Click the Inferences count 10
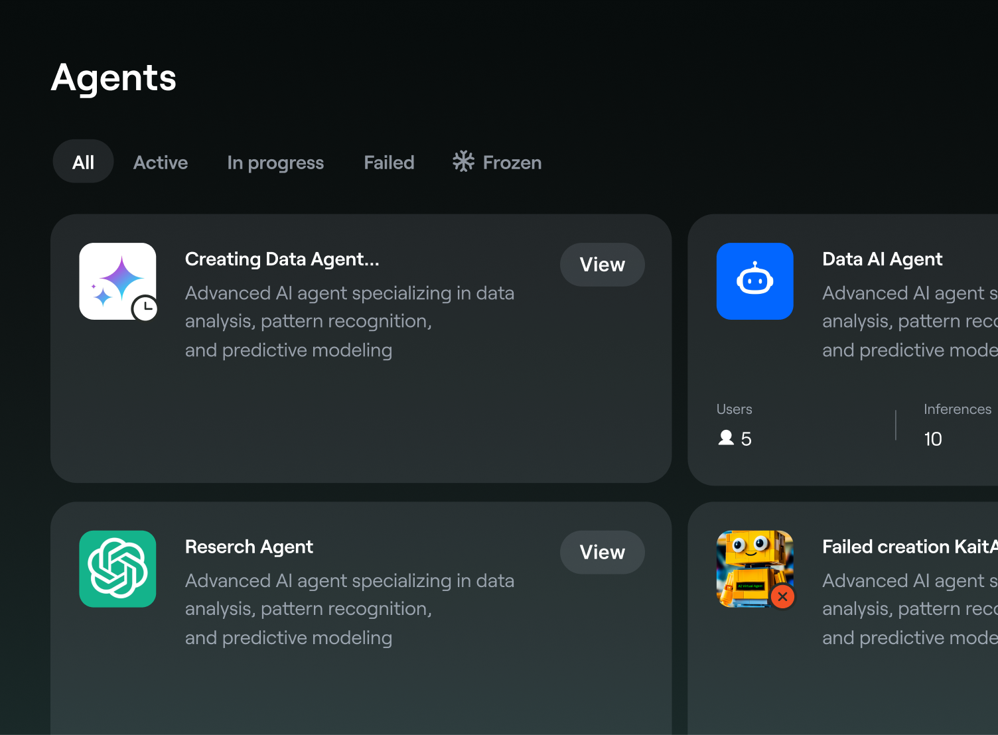The image size is (998, 735). 932,439
